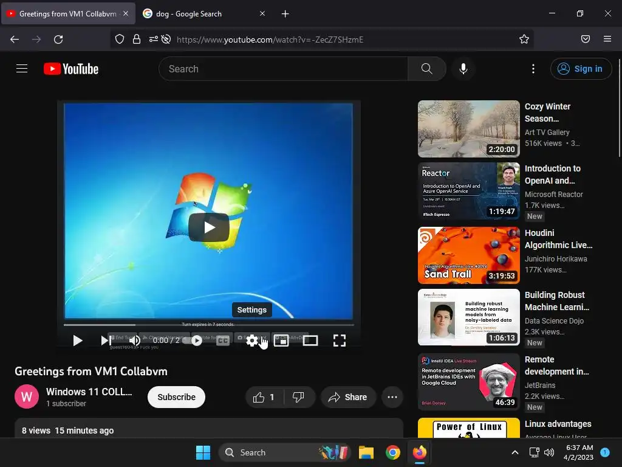View site security padlock info
This screenshot has width=622, height=467.
[137, 39]
